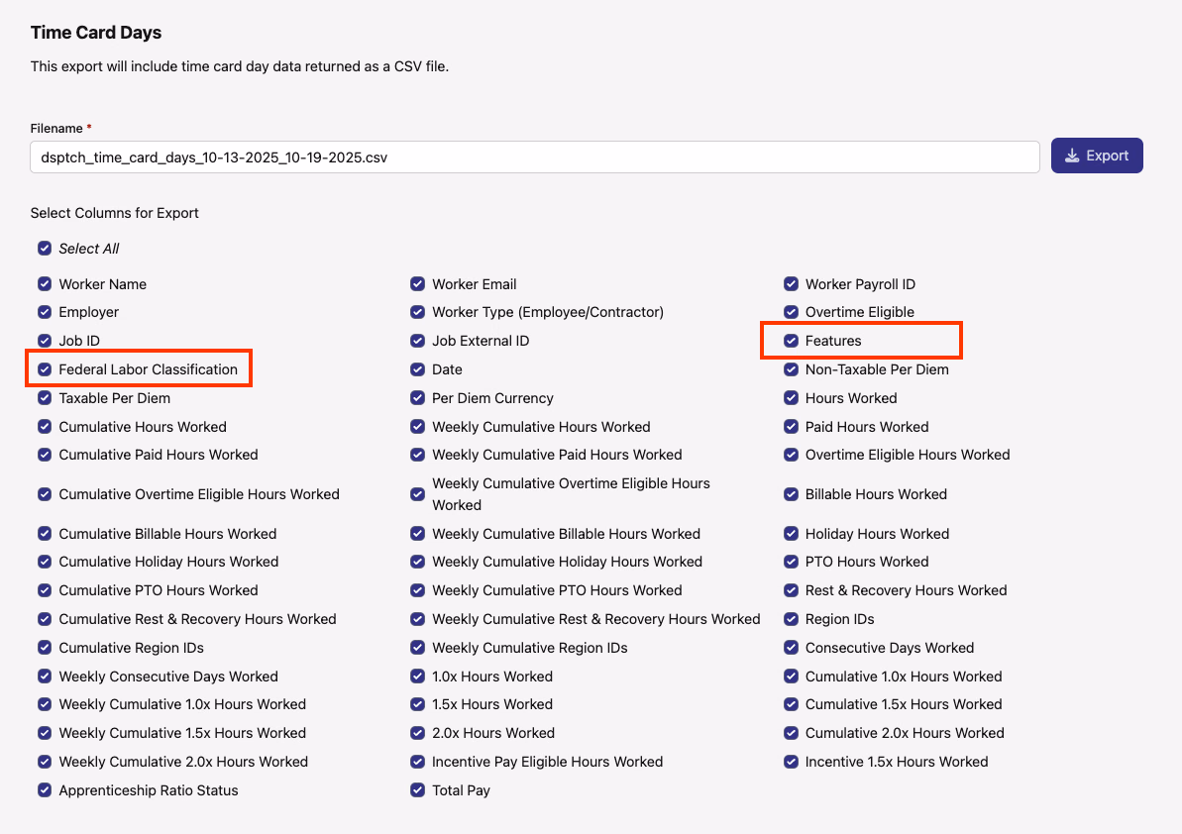This screenshot has width=1182, height=834.
Task: Uncheck Weekly Cumulative Overtime Eligible Hours Worked
Action: [x=418, y=494]
